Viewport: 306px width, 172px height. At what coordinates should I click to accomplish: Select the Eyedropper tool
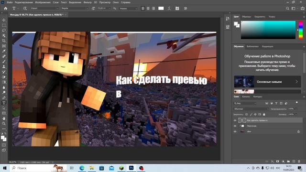coord(4,51)
